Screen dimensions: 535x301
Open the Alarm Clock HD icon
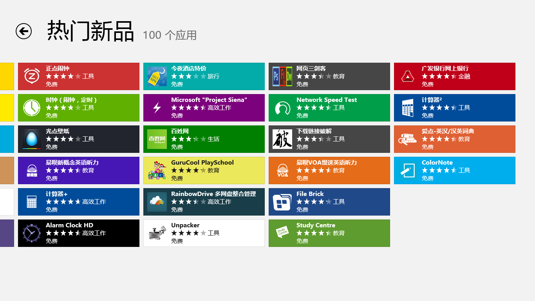(x=32, y=233)
